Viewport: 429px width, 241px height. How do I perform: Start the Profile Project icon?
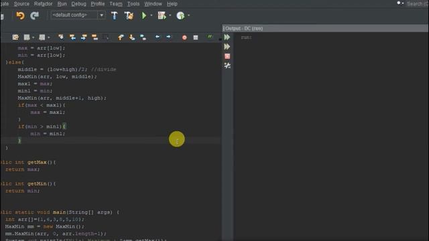coord(180,15)
